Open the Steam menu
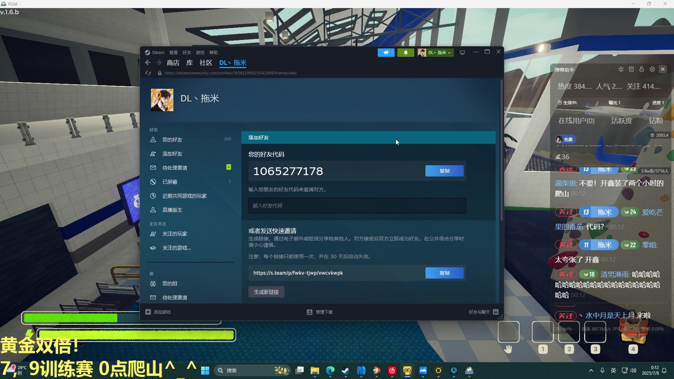674x379 pixels. 155,53
